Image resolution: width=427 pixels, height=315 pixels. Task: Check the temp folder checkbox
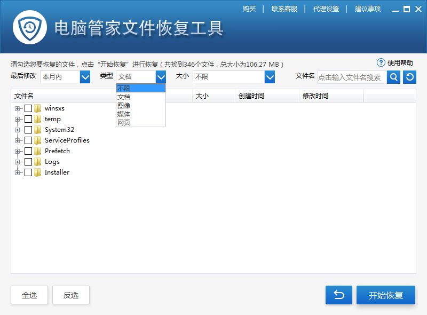coord(28,119)
